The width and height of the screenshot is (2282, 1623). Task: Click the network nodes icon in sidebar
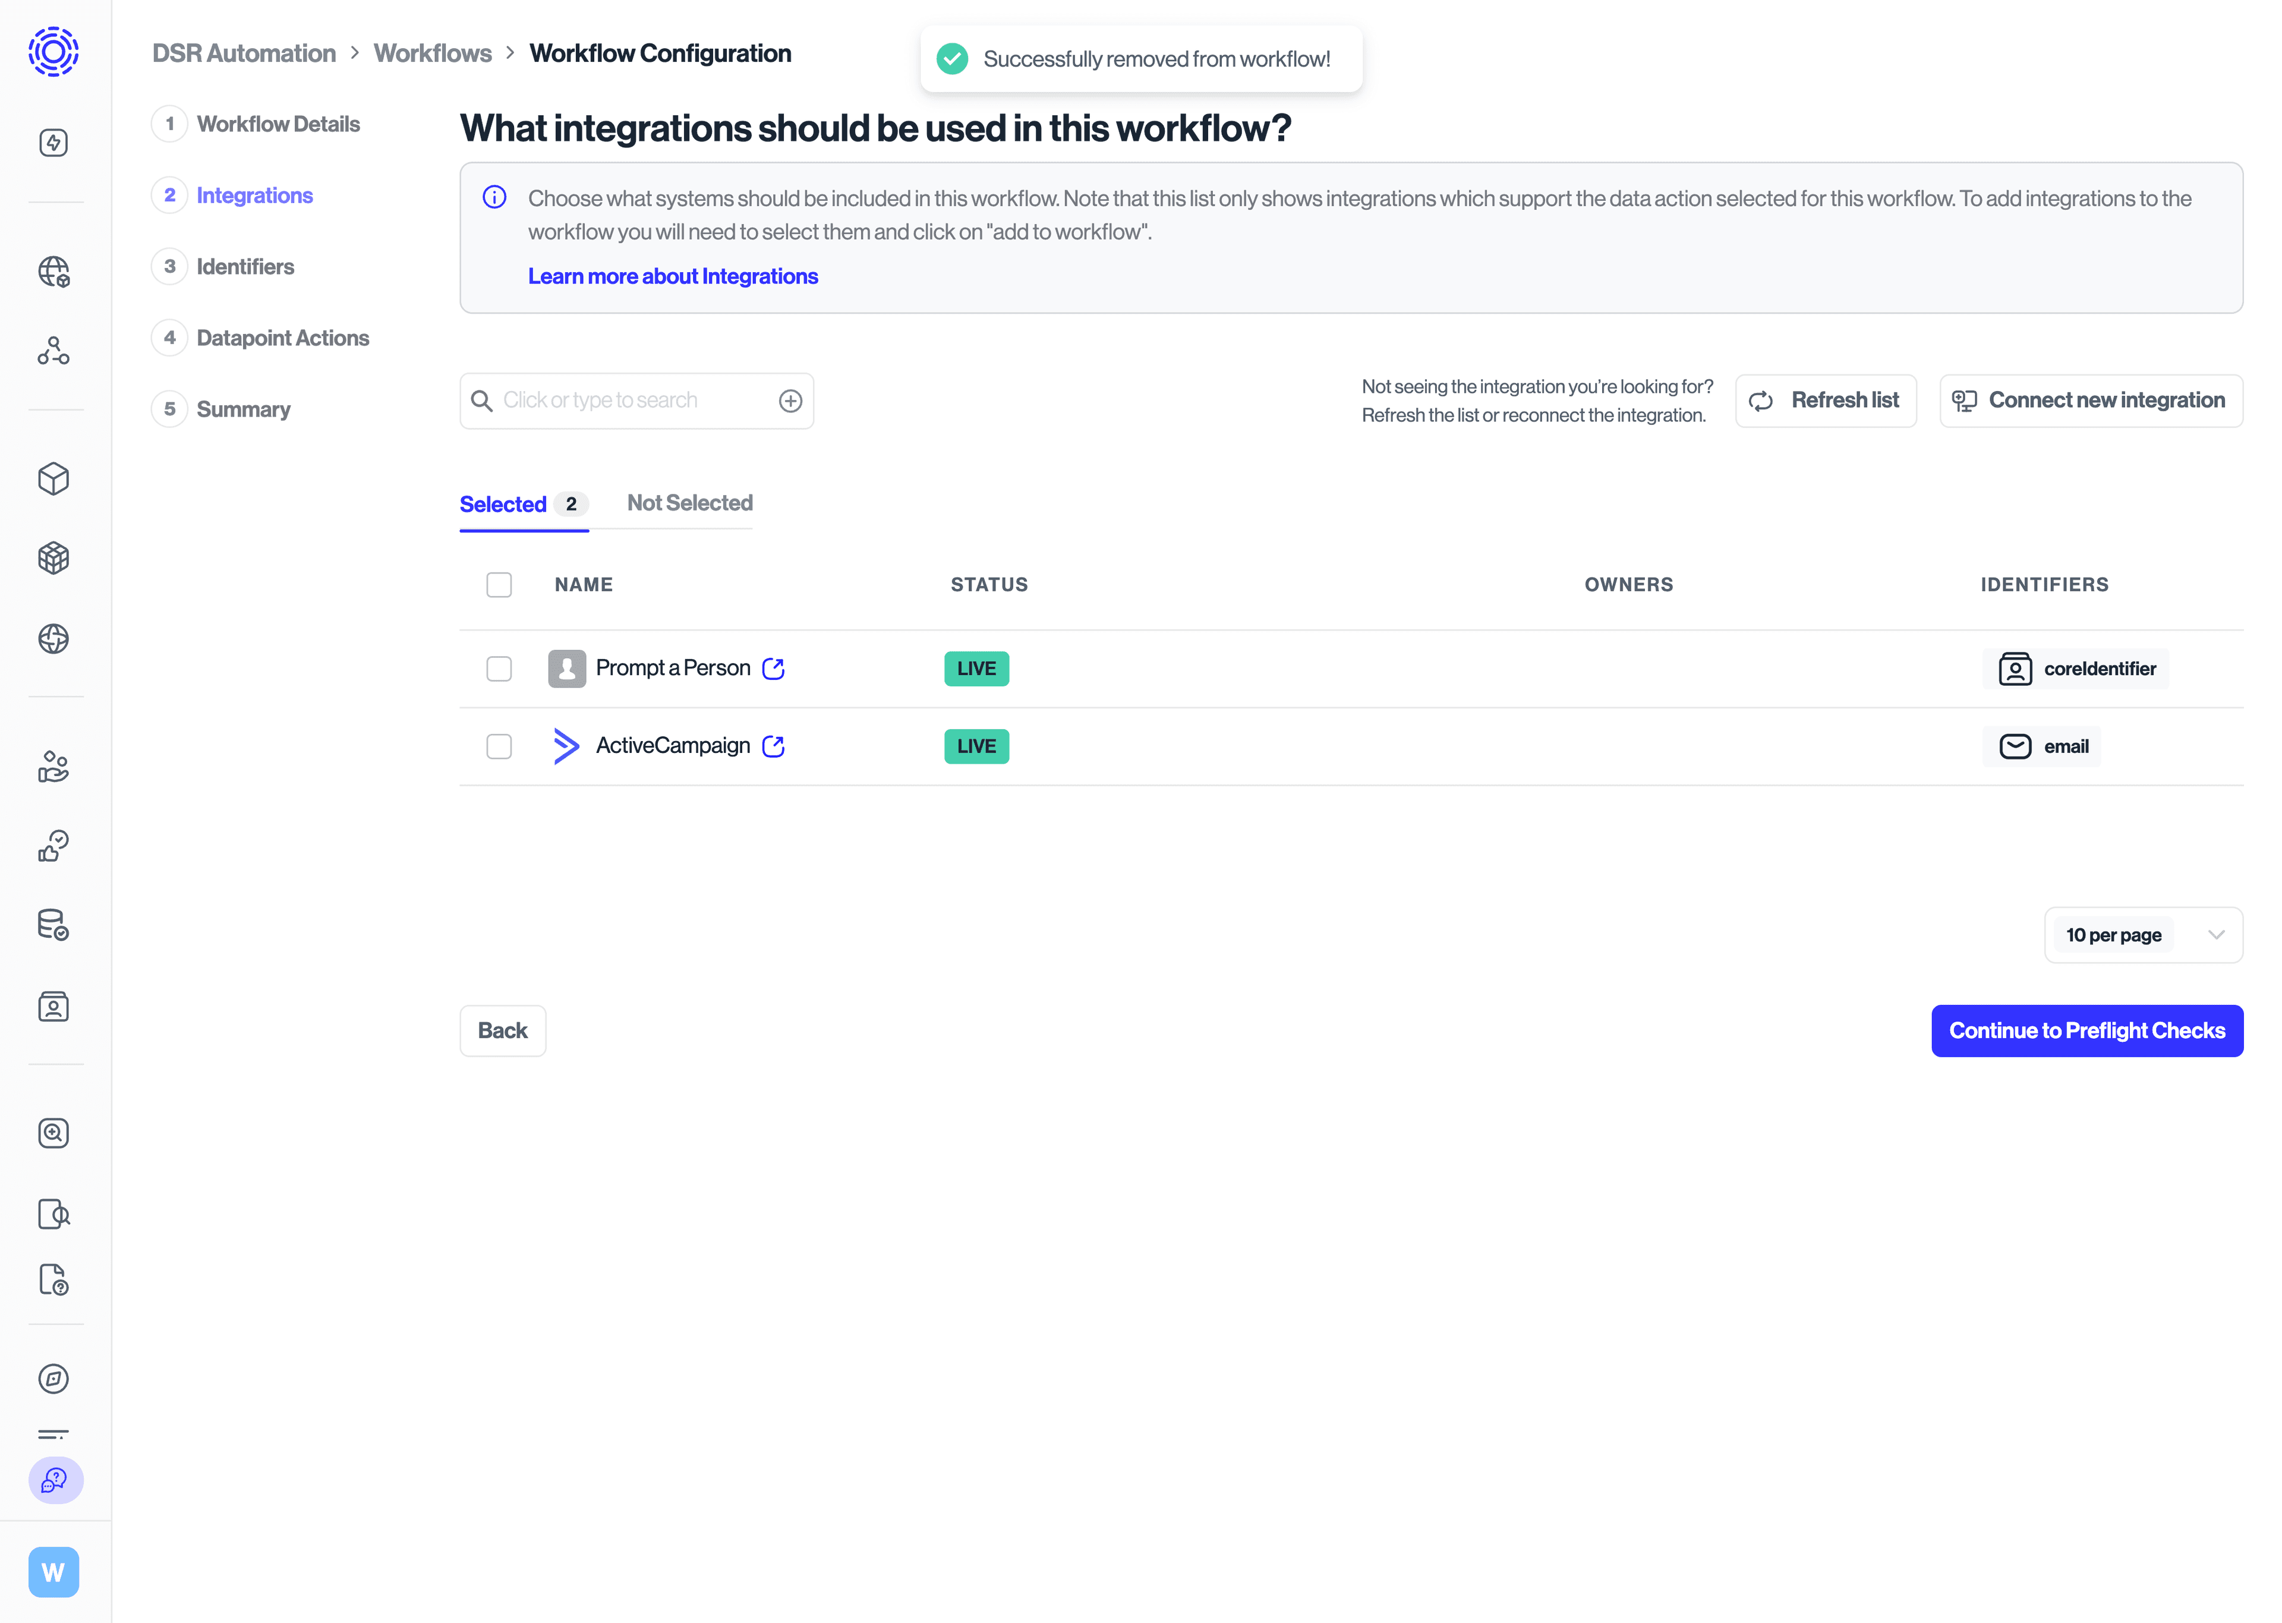pyautogui.click(x=54, y=350)
